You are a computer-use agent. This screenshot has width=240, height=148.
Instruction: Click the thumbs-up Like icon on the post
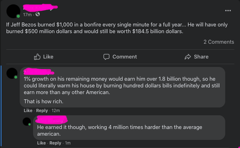pos(37,57)
